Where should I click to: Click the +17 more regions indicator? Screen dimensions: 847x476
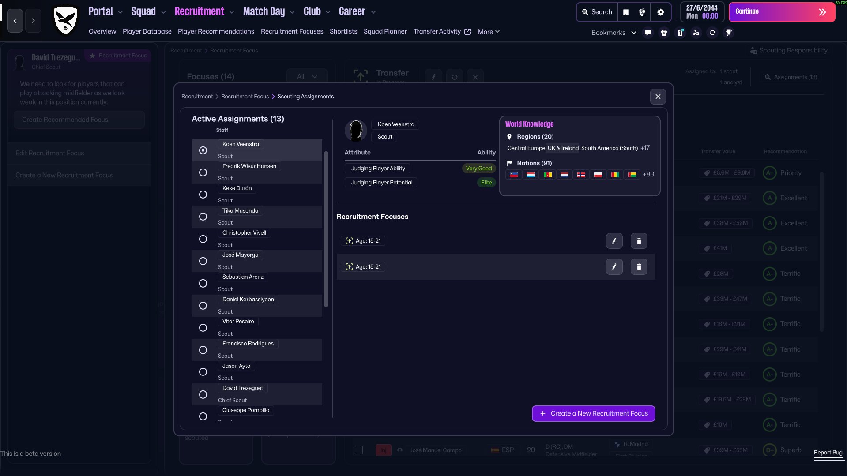point(645,148)
